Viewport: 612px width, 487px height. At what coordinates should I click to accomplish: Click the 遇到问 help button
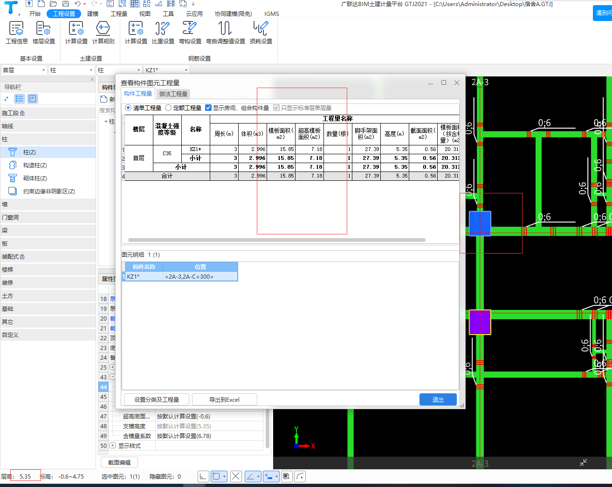click(x=602, y=13)
